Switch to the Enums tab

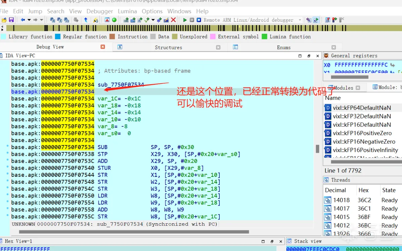pos(284,47)
